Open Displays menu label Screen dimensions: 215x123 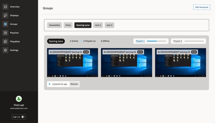click(x=15, y=15)
